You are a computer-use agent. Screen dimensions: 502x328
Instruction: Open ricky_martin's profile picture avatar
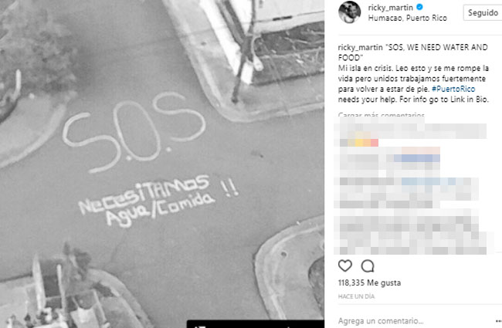click(349, 12)
